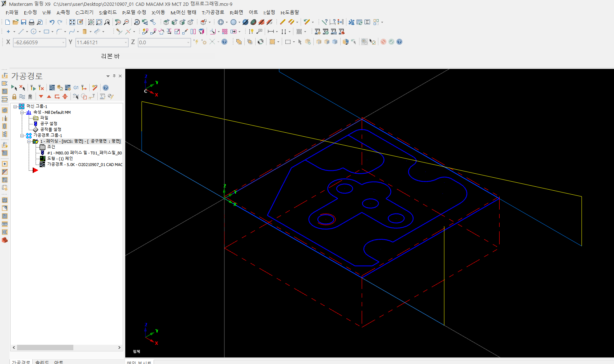The width and height of the screenshot is (614, 364).
Task: Open the circle tool dropdown arrow
Action: click(40, 32)
